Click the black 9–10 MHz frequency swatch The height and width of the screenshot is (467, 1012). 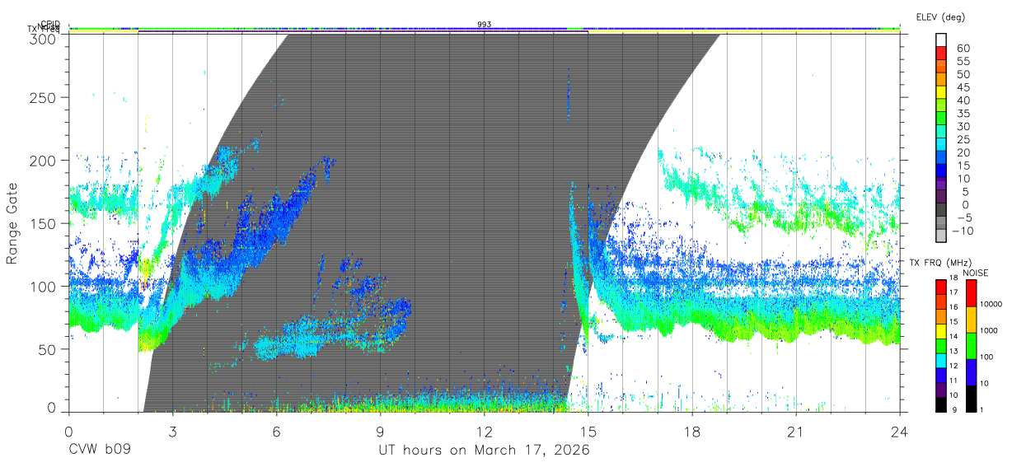tap(941, 404)
